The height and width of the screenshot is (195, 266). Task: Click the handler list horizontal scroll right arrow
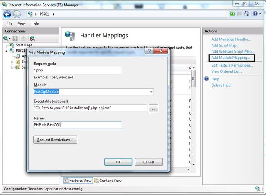pyautogui.click(x=188, y=170)
